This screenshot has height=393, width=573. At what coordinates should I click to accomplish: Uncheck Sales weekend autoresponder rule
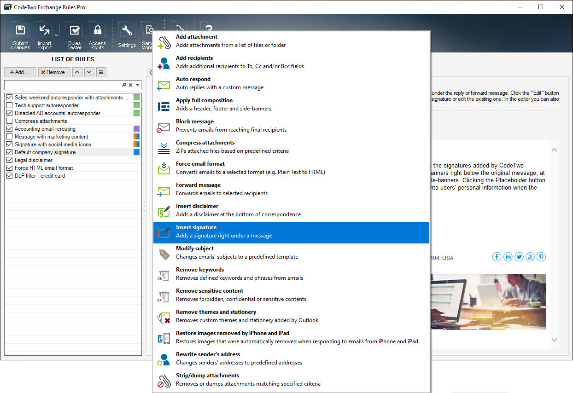(x=10, y=98)
